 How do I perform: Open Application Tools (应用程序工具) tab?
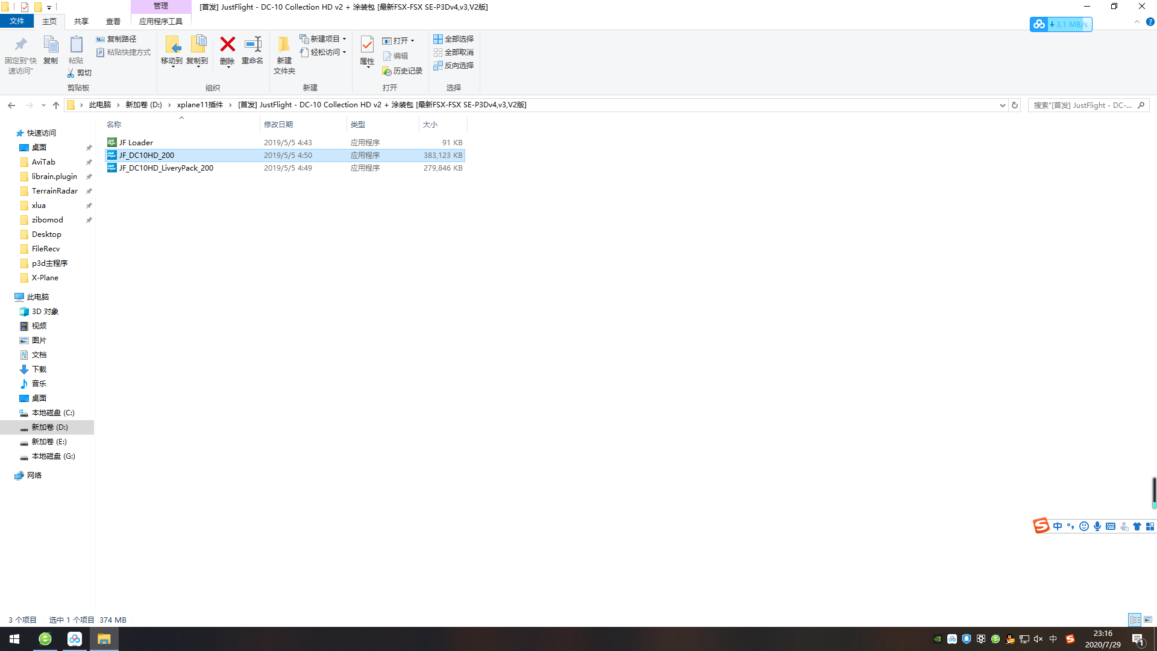coord(161,22)
